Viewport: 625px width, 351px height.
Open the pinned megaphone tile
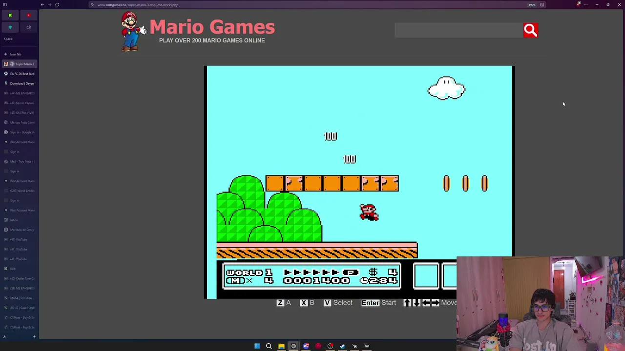[x=29, y=27]
